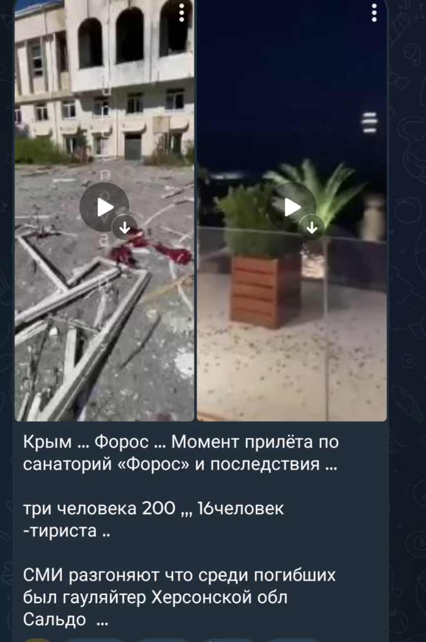Tap the fifth reaction pill below message
This screenshot has width=426, height=642.
(293, 639)
